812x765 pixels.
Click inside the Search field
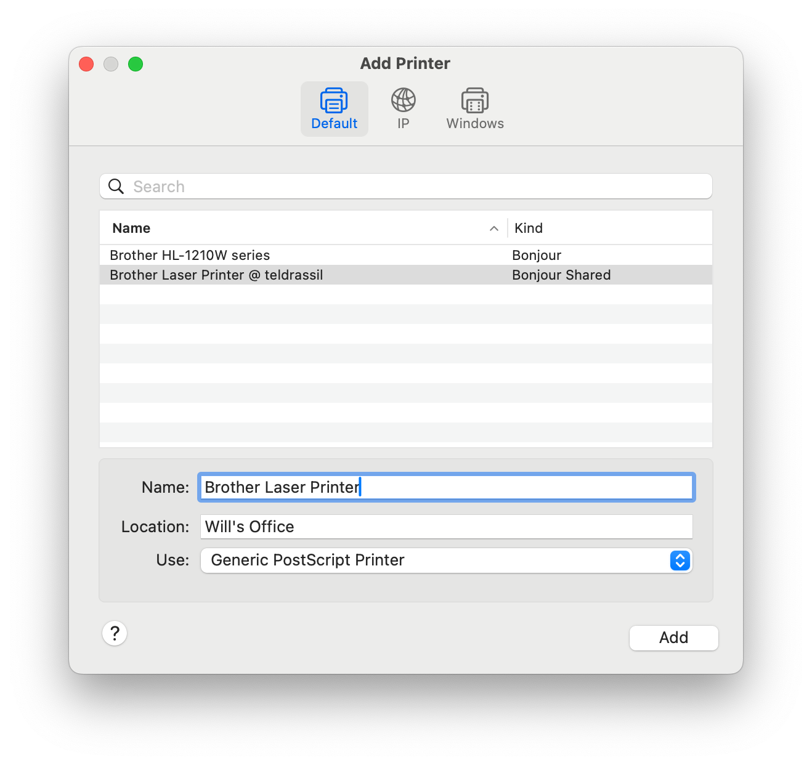tap(370, 186)
